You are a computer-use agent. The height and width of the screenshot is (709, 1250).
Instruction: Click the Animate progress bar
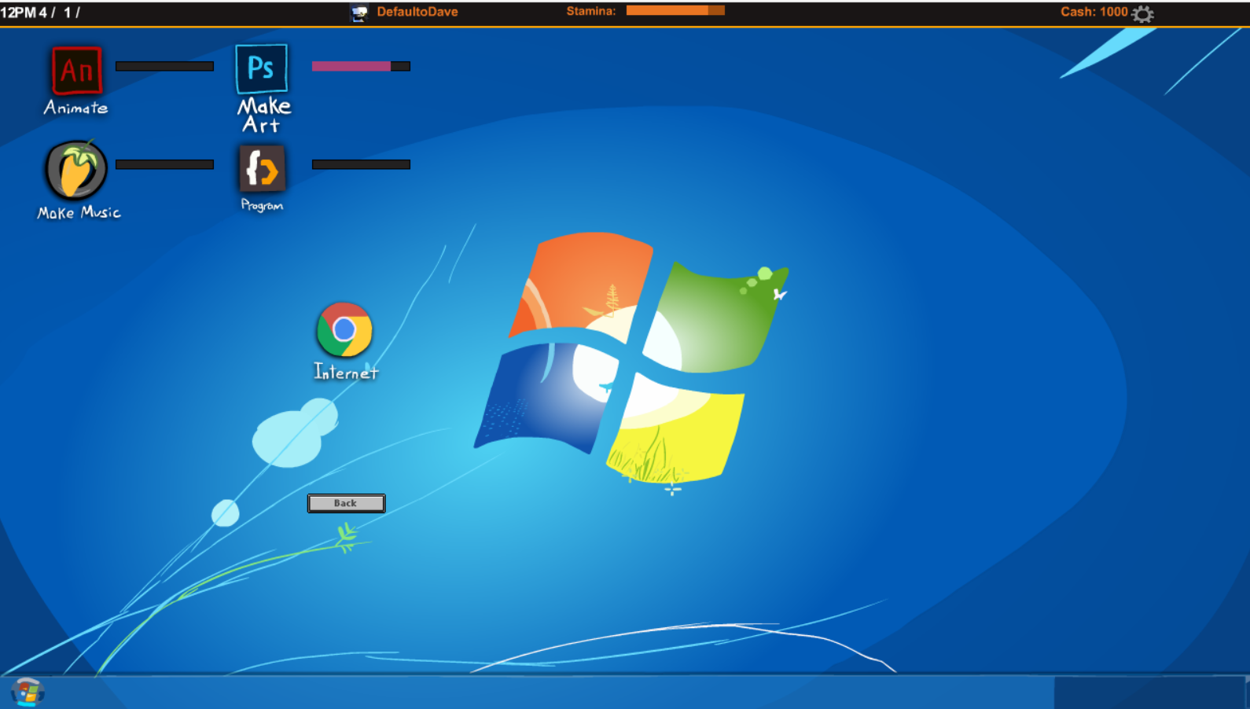pos(164,66)
